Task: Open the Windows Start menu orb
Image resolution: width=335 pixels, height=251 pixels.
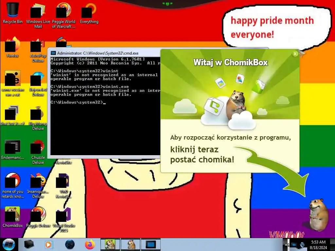Action: click(x=9, y=244)
